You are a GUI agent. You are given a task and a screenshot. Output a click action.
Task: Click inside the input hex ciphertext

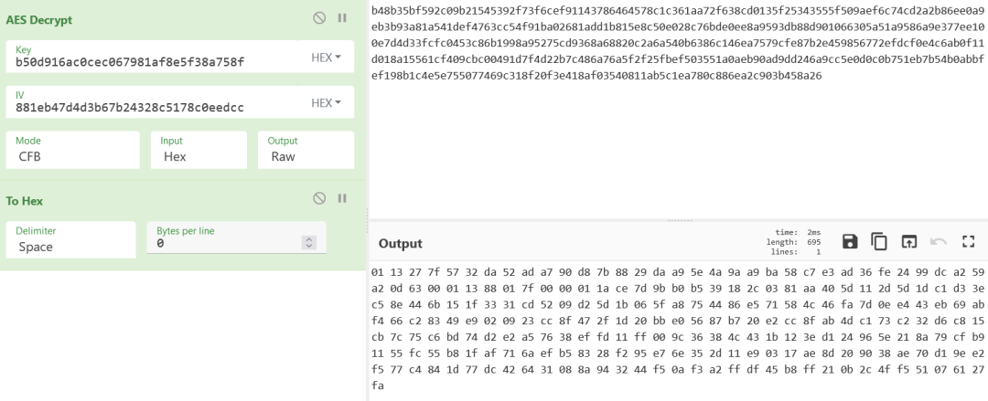click(x=677, y=43)
